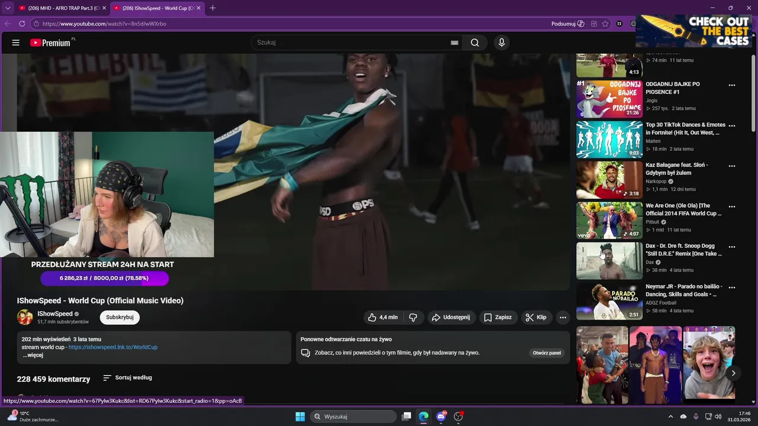The width and height of the screenshot is (758, 426).
Task: Open curly-haired kid Shorts thumbnail
Action: tap(709, 362)
